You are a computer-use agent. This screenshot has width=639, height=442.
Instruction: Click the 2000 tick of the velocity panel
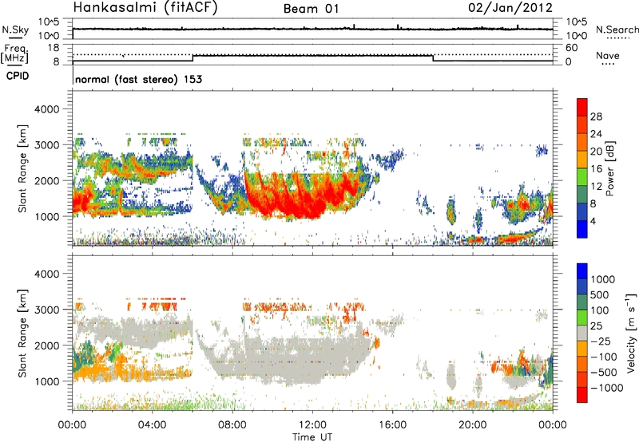(47, 345)
